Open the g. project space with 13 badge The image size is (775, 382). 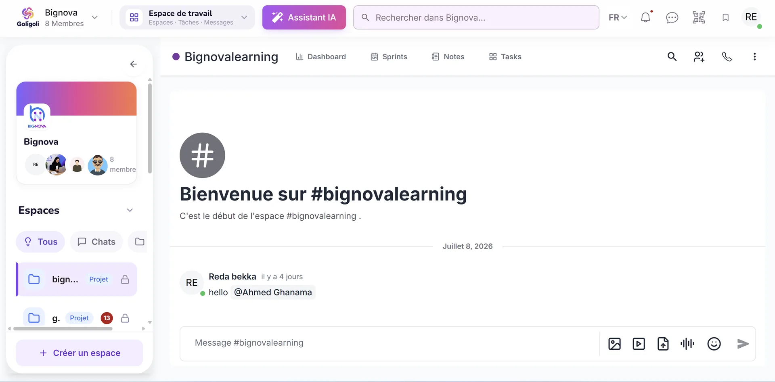click(x=77, y=318)
